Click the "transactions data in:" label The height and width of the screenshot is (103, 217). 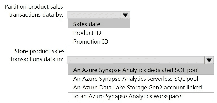pyautogui.click(x=37, y=59)
